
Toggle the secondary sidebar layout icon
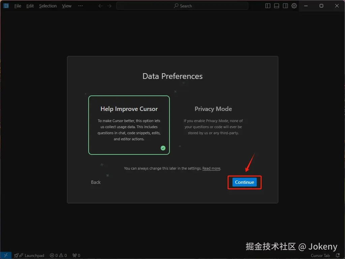tap(285, 6)
